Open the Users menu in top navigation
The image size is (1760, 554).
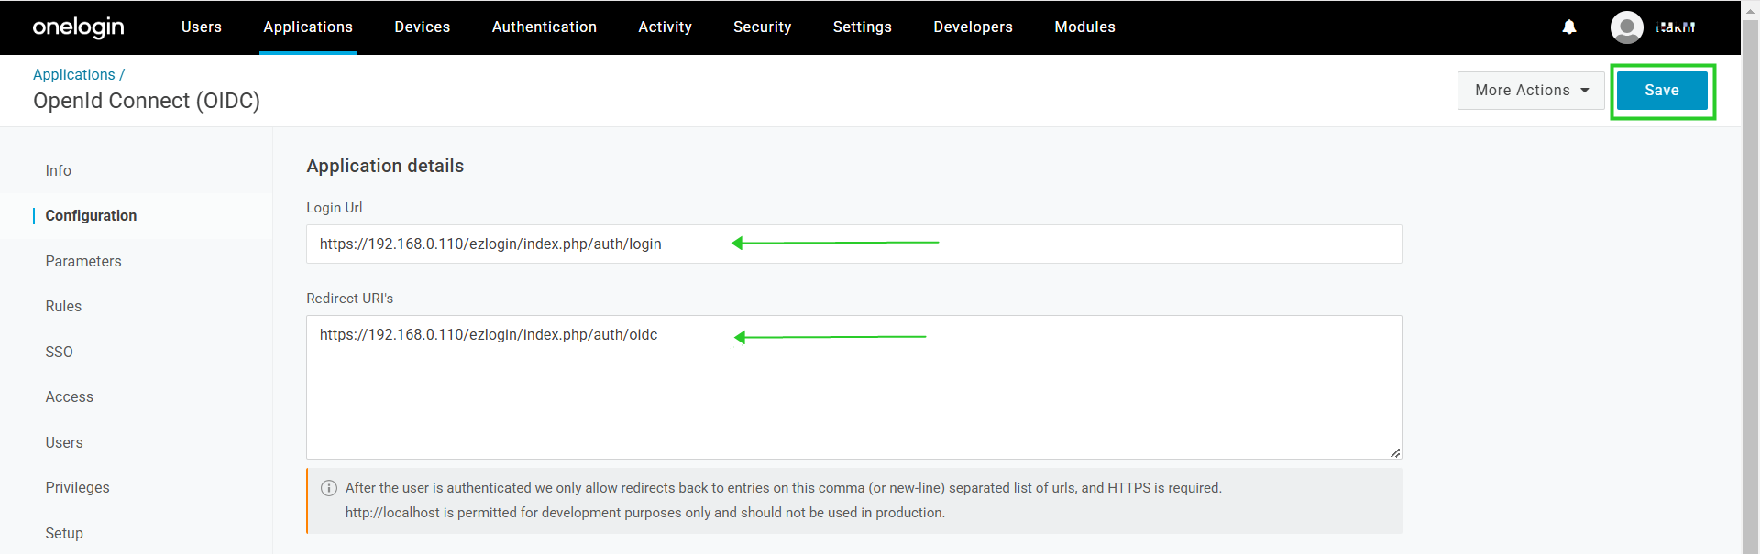coord(202,27)
